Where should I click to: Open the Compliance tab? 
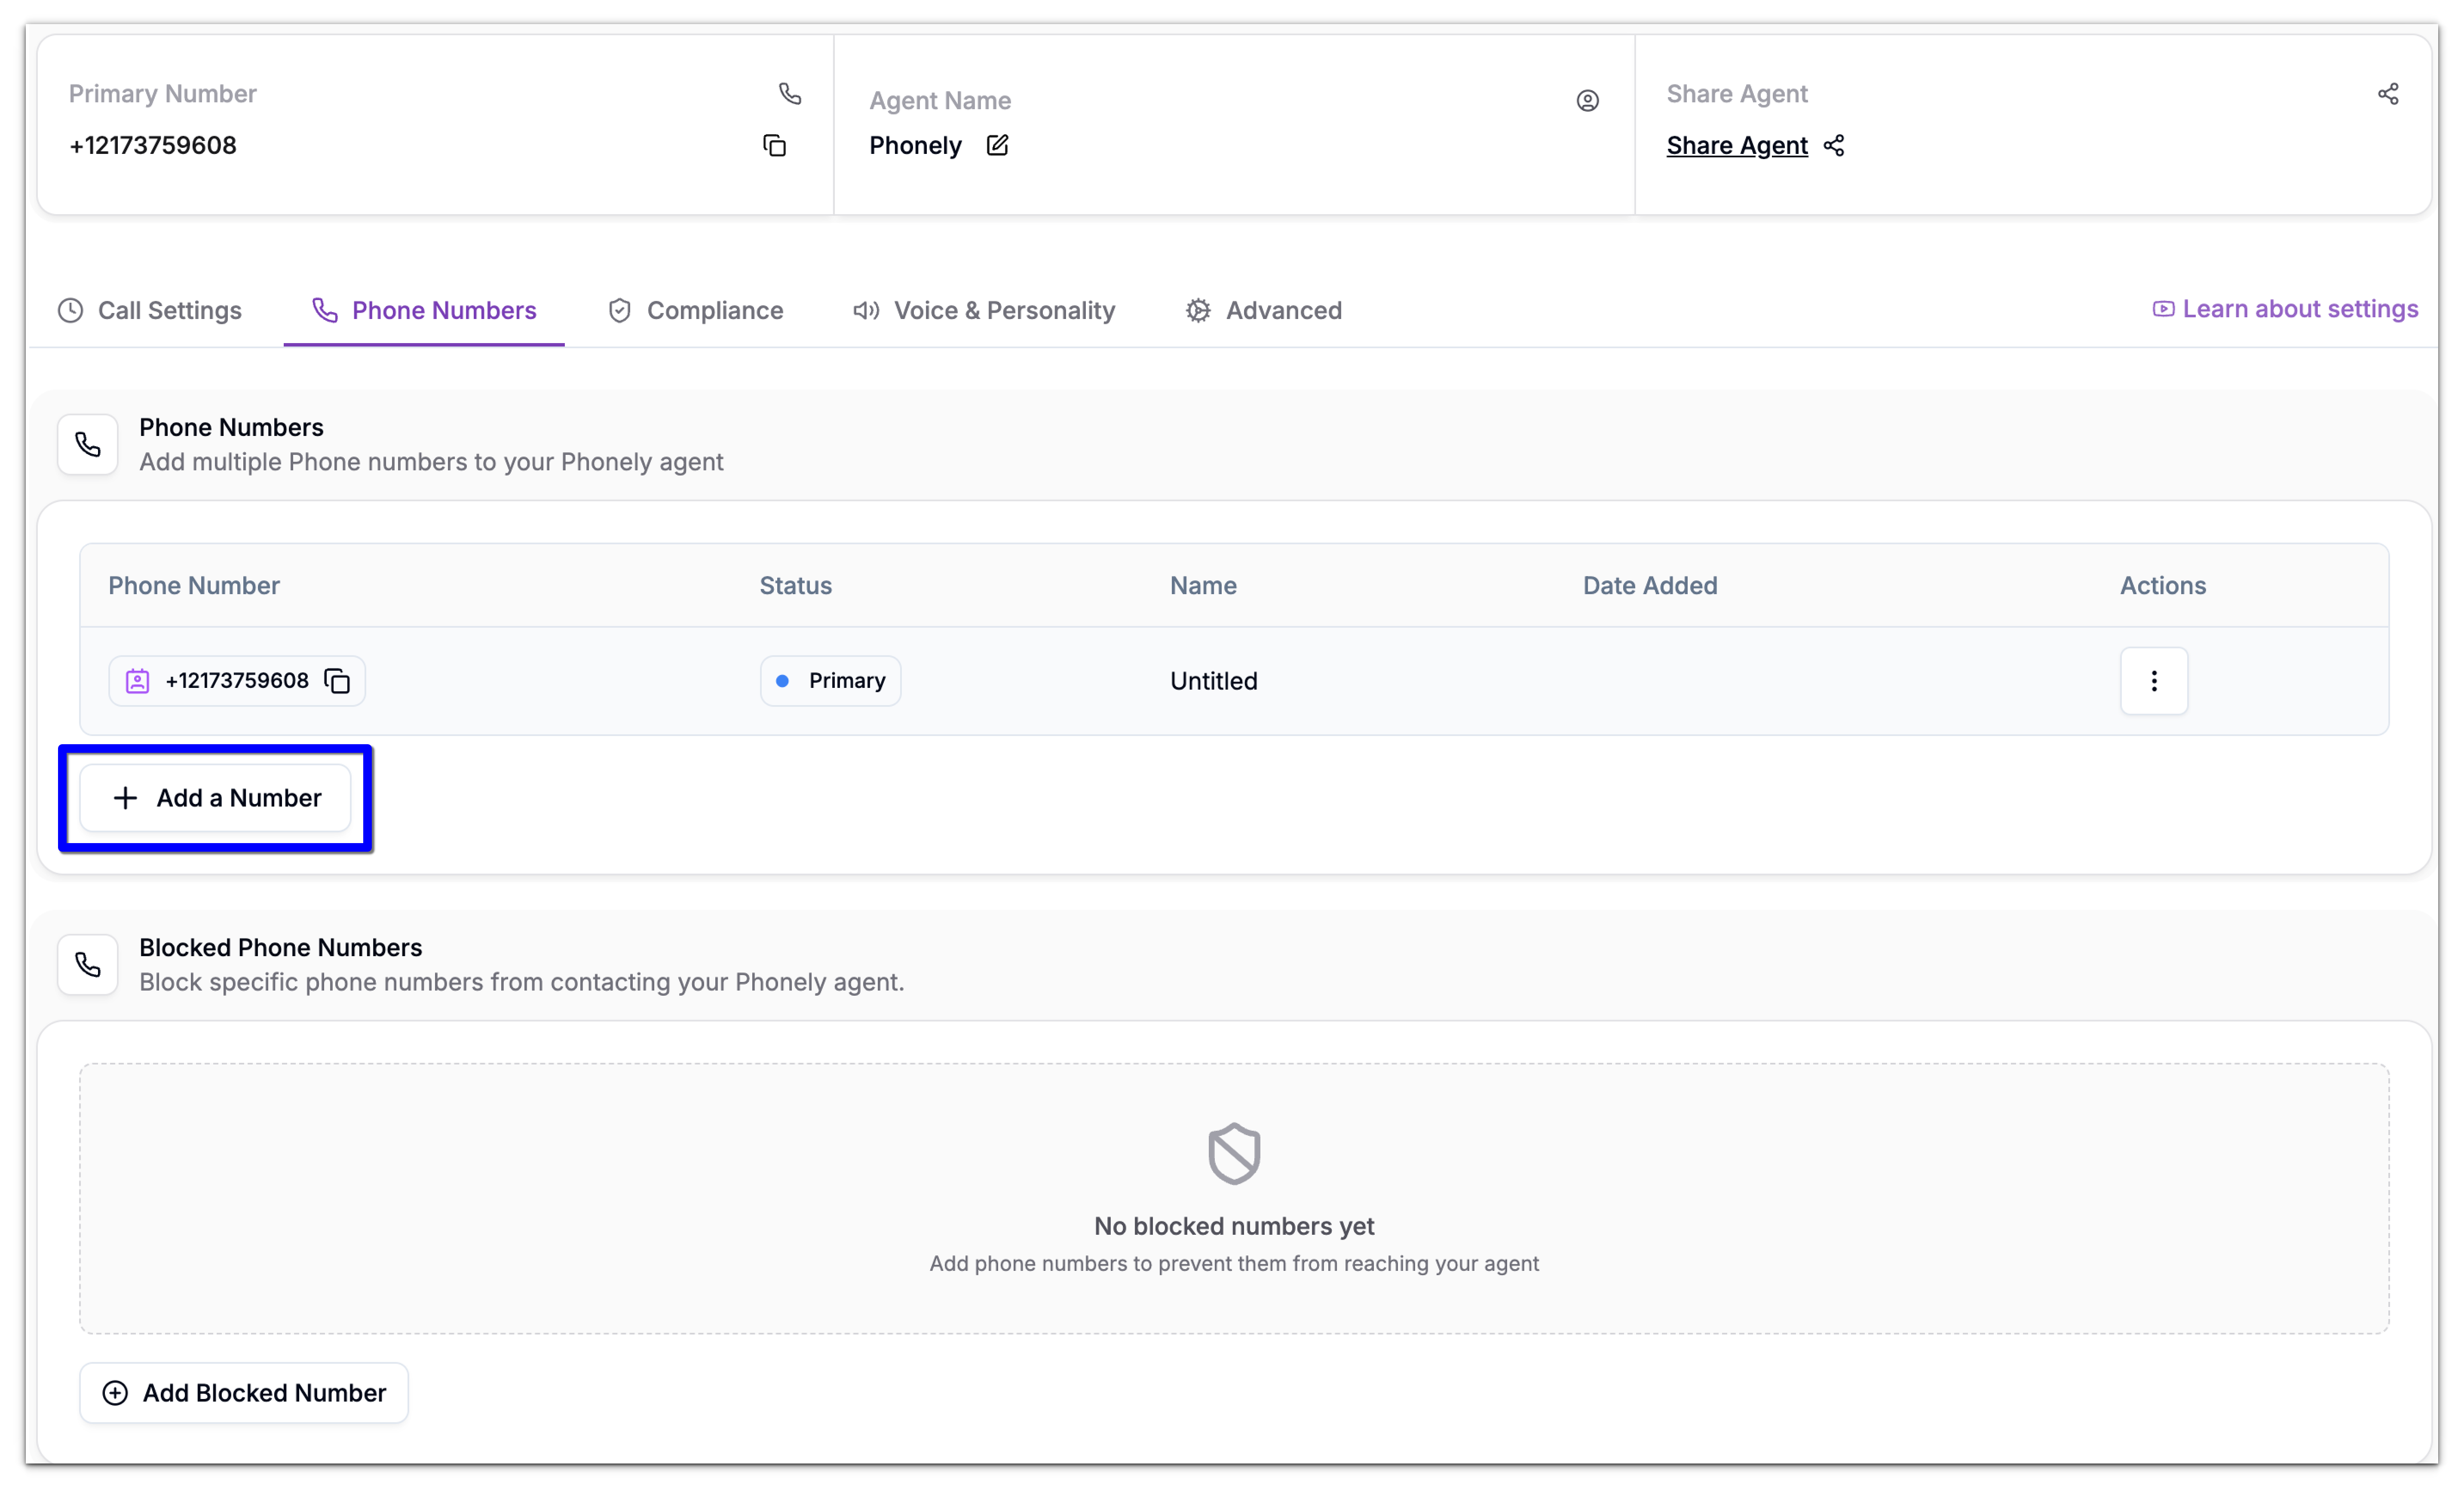696,311
